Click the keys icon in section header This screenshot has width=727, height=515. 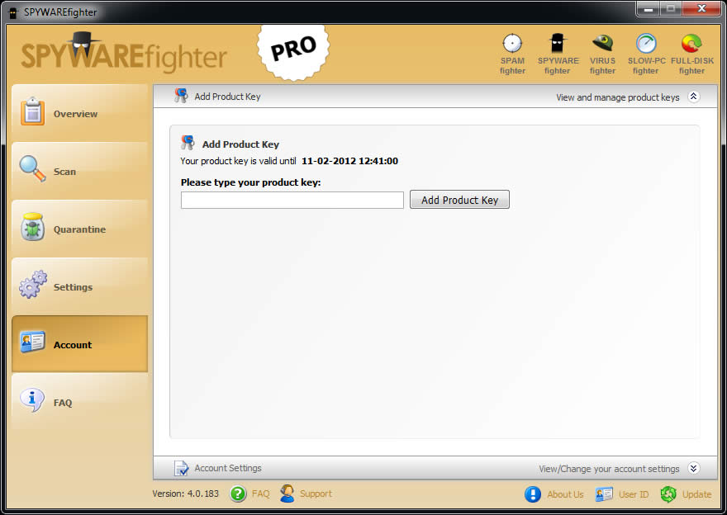tap(181, 96)
